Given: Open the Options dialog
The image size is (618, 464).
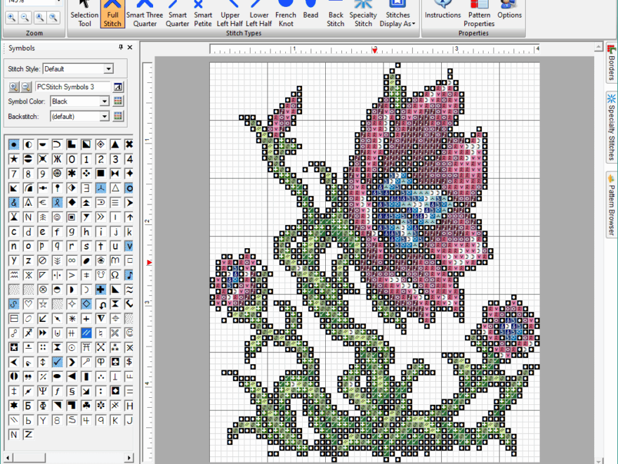Looking at the screenshot, I should [508, 14].
